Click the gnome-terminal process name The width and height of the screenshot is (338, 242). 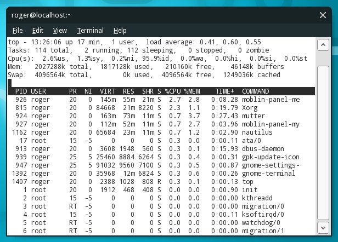pos(269,174)
